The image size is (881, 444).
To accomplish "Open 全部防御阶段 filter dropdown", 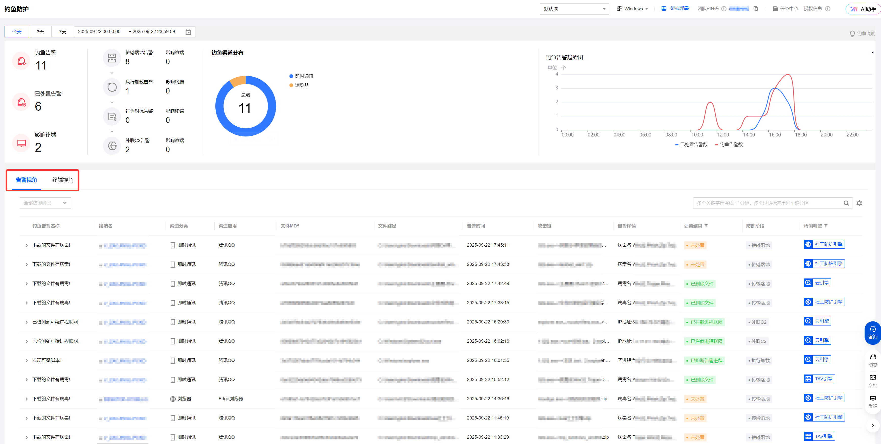I will click(45, 203).
